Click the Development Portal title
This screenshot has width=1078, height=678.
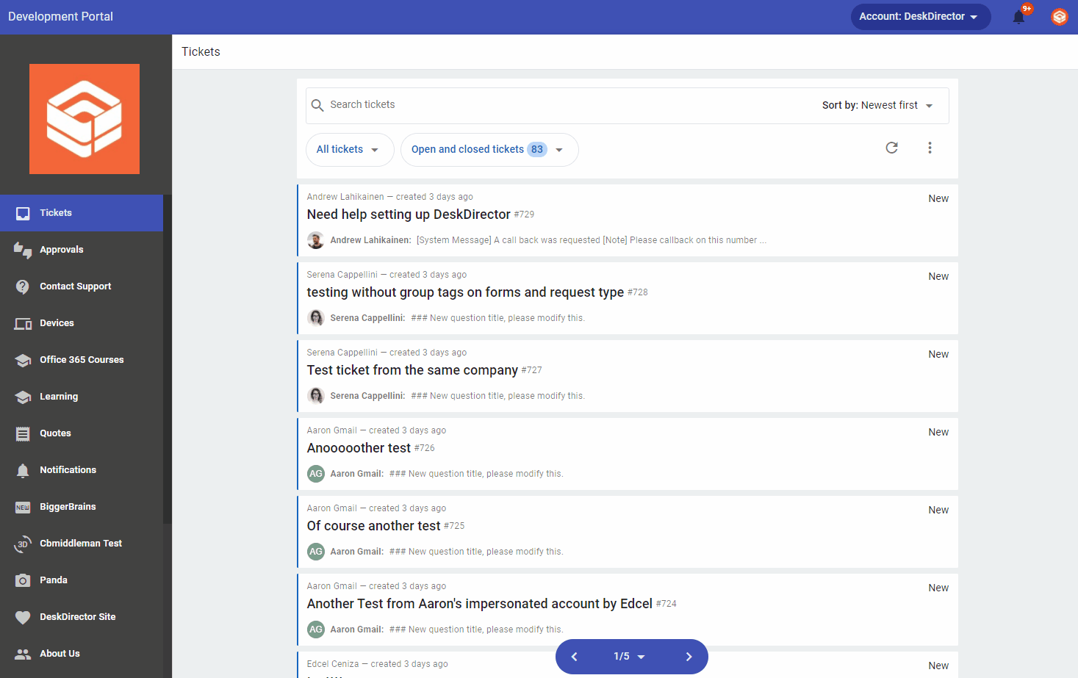pyautogui.click(x=60, y=17)
